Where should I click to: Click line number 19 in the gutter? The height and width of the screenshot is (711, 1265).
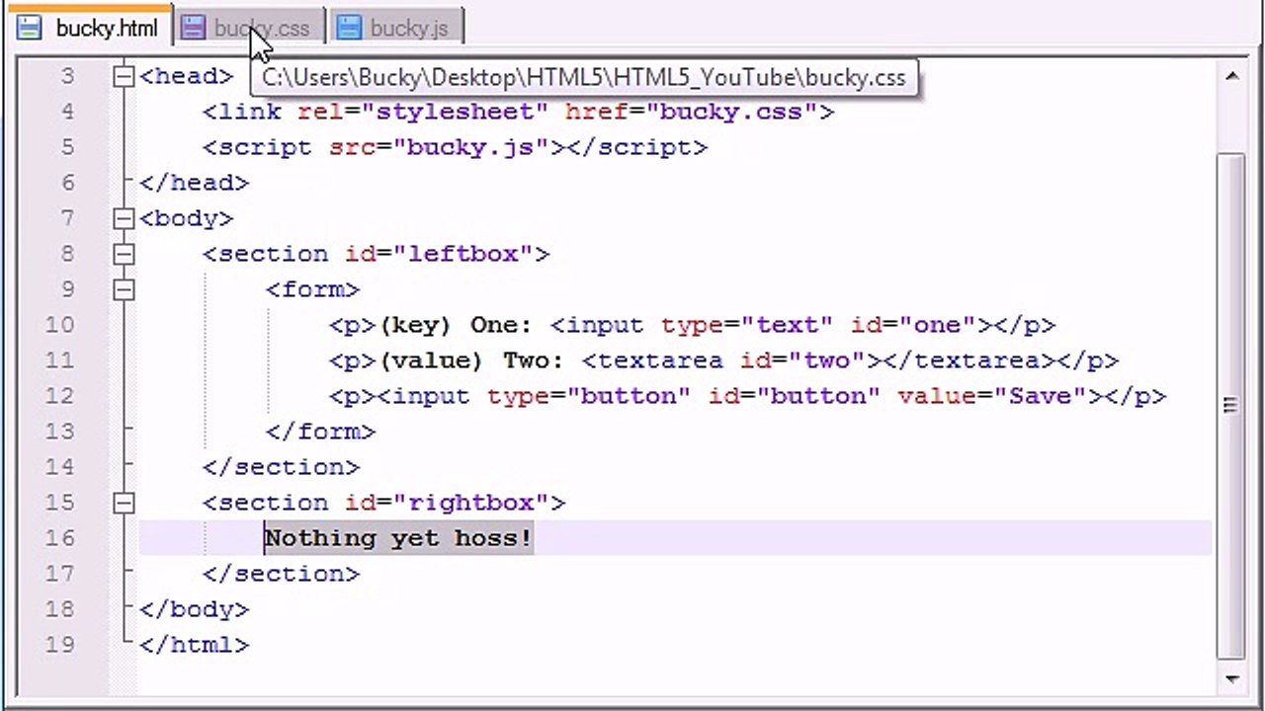click(x=59, y=645)
